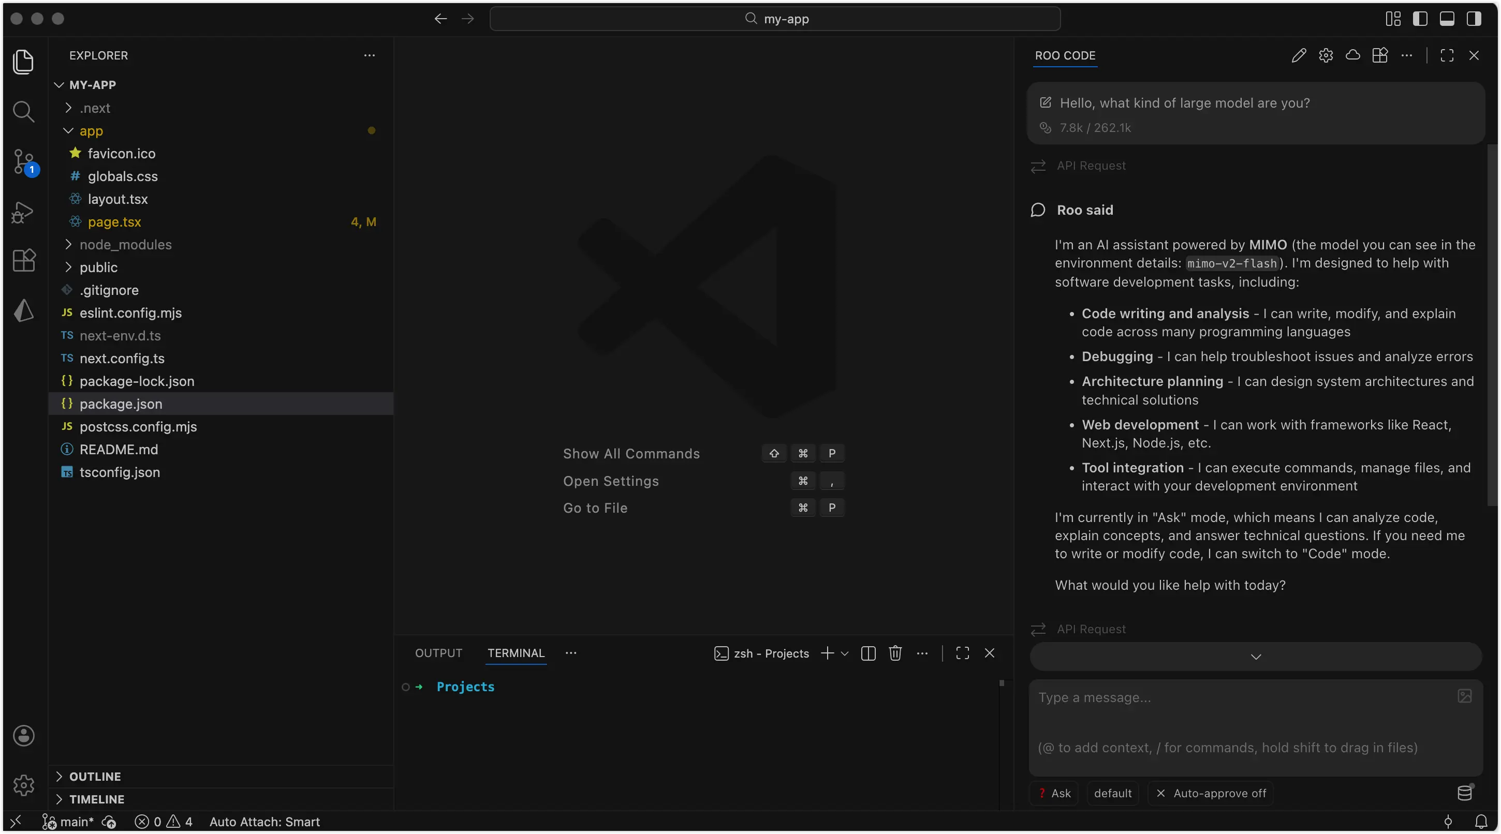
Task: Open Roo Code settings gear
Action: pos(1326,55)
